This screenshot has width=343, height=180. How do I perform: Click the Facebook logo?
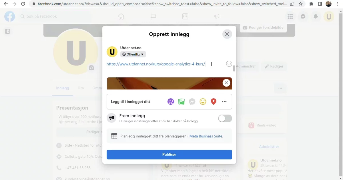tap(10, 17)
